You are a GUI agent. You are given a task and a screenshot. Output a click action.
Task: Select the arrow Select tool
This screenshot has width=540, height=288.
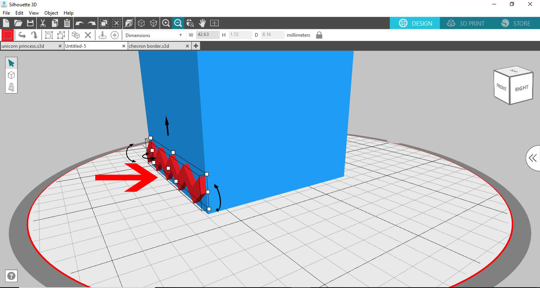[11, 63]
